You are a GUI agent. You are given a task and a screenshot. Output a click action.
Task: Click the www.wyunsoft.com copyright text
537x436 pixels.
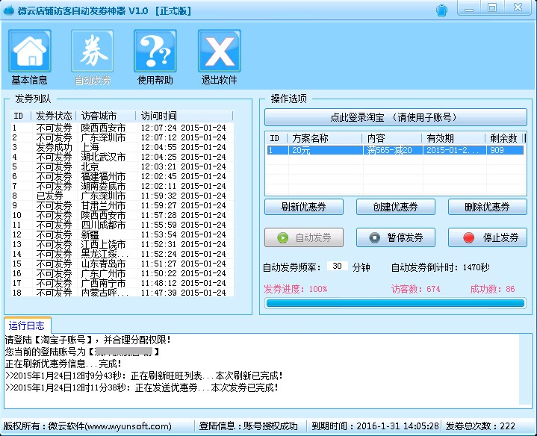tap(87, 426)
